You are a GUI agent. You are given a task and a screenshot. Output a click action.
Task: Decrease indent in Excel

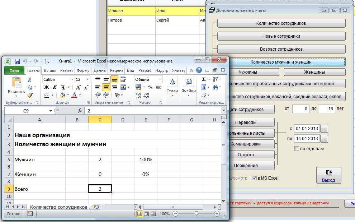98,95
